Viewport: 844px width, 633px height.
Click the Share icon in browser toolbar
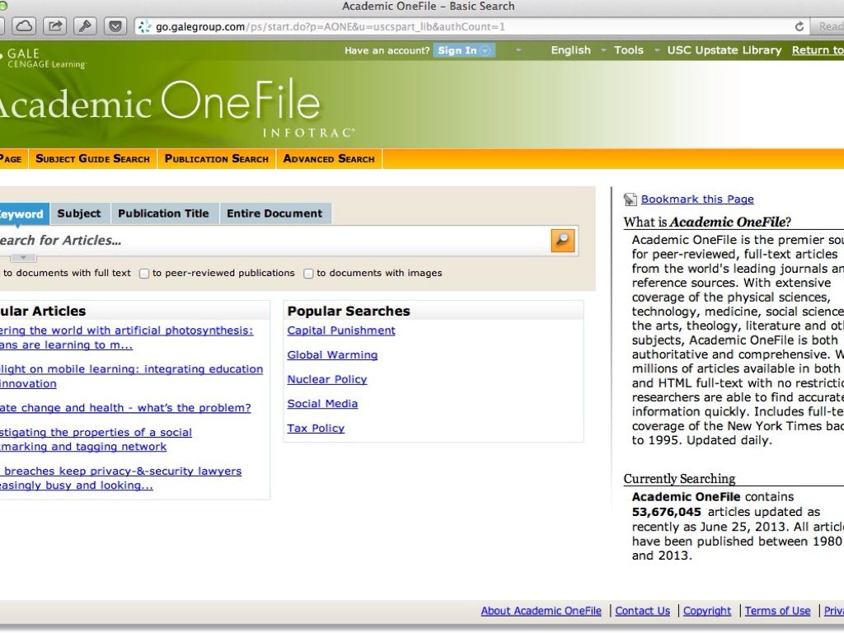click(x=54, y=26)
